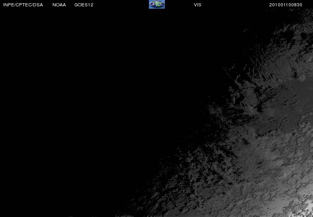Click the 201001100830 timestamp
The width and height of the screenshot is (313, 217).
click(286, 5)
